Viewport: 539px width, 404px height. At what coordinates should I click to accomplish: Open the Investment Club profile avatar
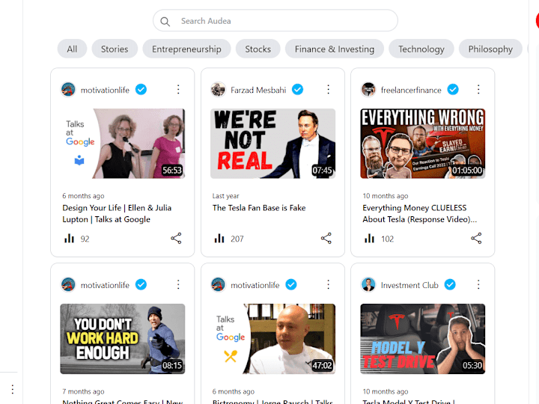pos(368,285)
